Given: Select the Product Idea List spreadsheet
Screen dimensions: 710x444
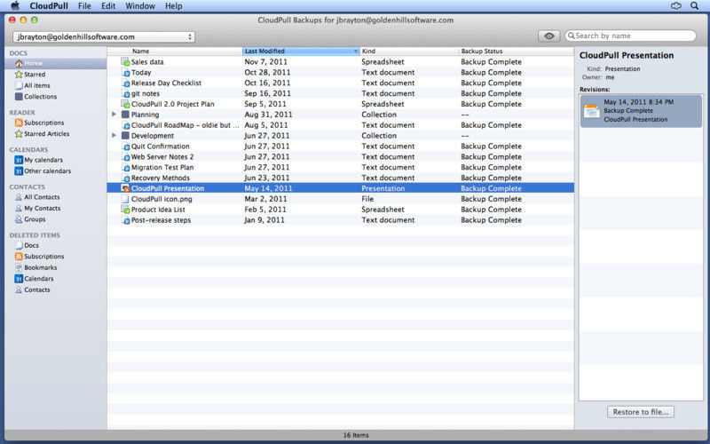Looking at the screenshot, I should (341, 210).
